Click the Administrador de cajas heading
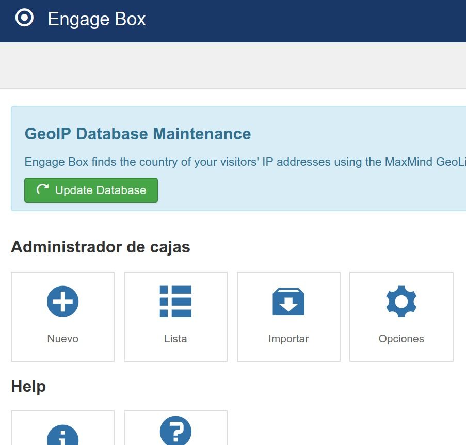This screenshot has height=445, width=466. click(x=101, y=247)
